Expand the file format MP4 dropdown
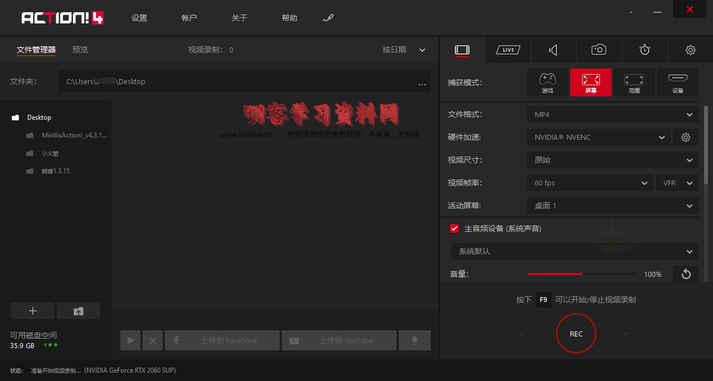This screenshot has width=713, height=381. click(612, 114)
